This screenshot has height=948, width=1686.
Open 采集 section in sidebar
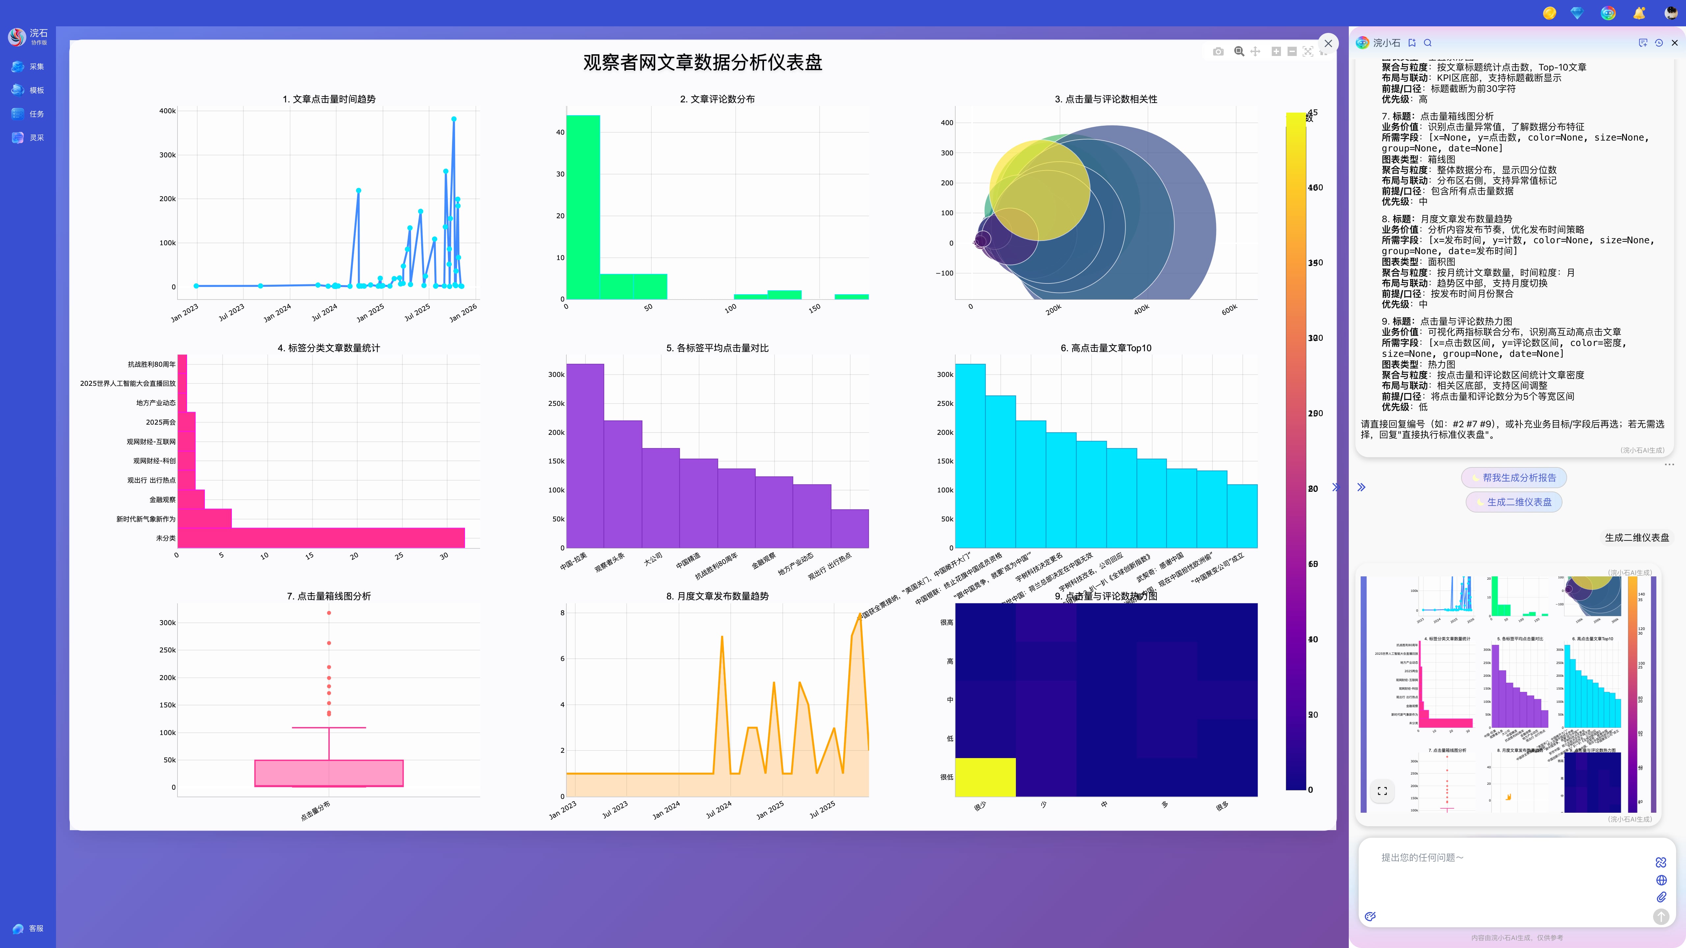pyautogui.click(x=28, y=67)
